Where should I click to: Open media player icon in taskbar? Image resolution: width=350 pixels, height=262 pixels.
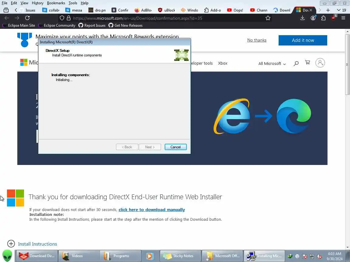coord(150,256)
